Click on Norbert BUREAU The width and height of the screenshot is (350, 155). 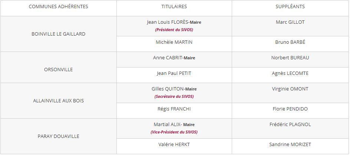point(290,58)
